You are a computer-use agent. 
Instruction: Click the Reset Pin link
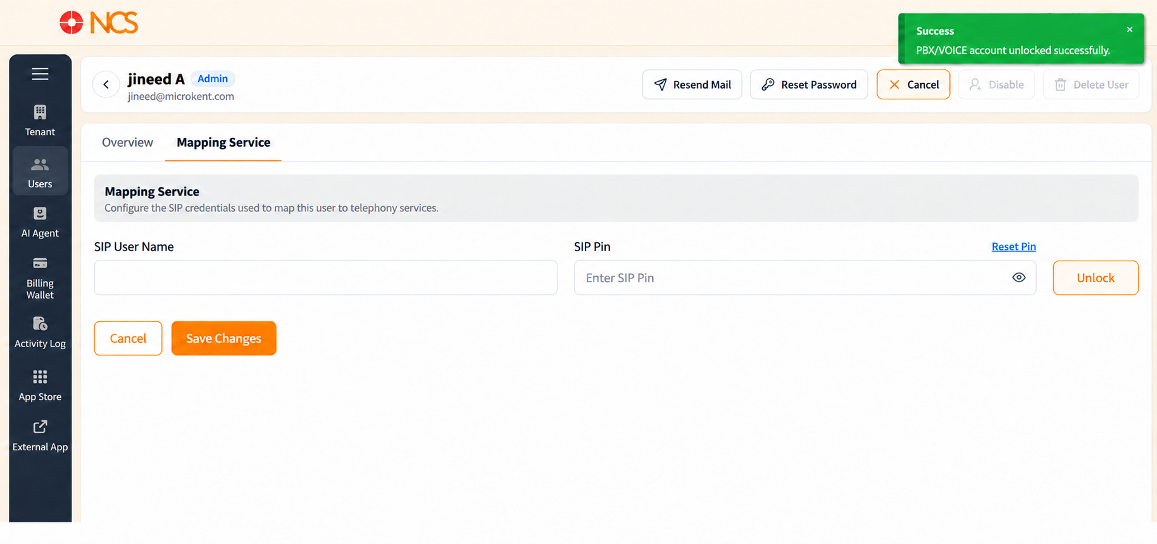1013,247
